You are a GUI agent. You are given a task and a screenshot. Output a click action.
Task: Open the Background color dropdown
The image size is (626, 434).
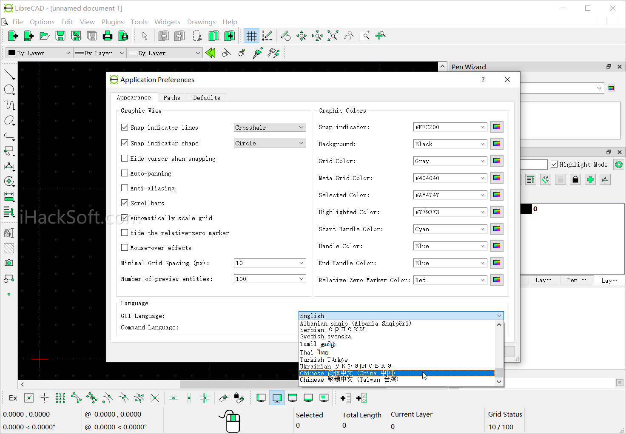click(450, 144)
